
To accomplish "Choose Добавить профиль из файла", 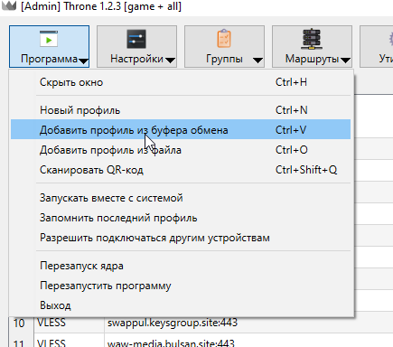I will (181, 150).
